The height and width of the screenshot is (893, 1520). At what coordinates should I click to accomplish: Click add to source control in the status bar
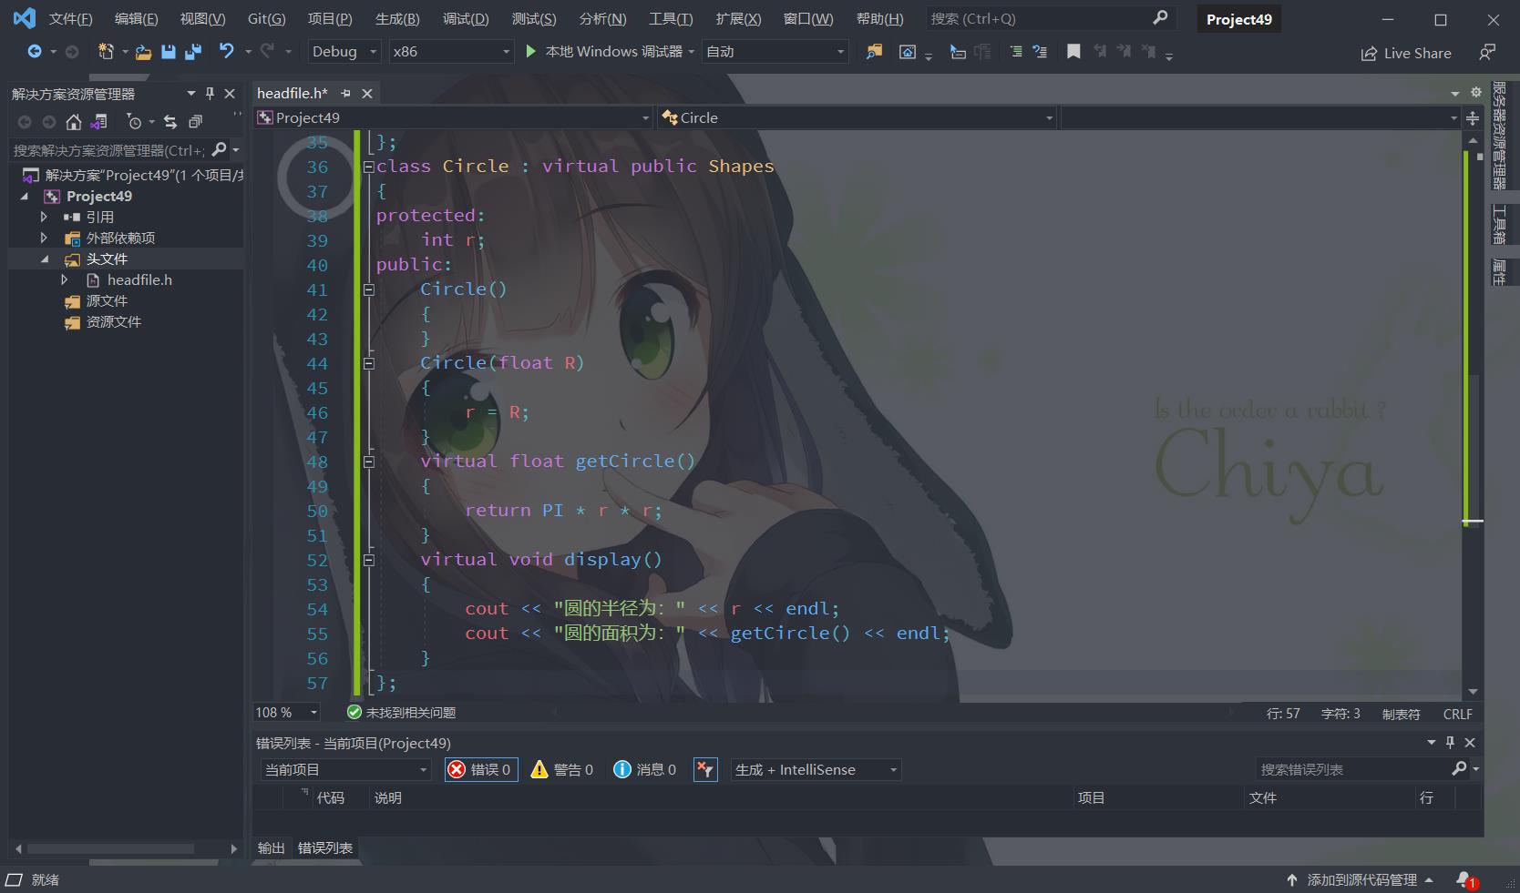(1361, 880)
